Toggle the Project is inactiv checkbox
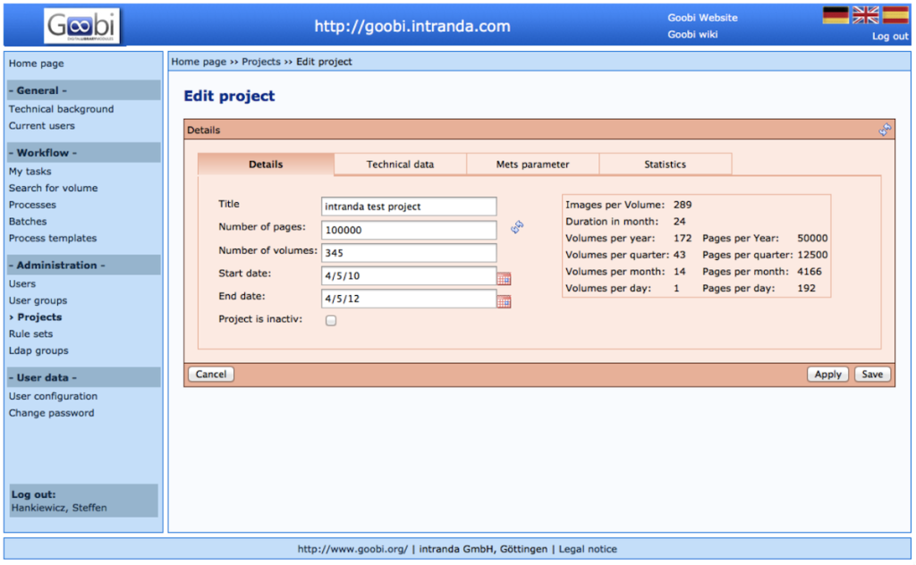This screenshot has width=916, height=565. coord(331,320)
